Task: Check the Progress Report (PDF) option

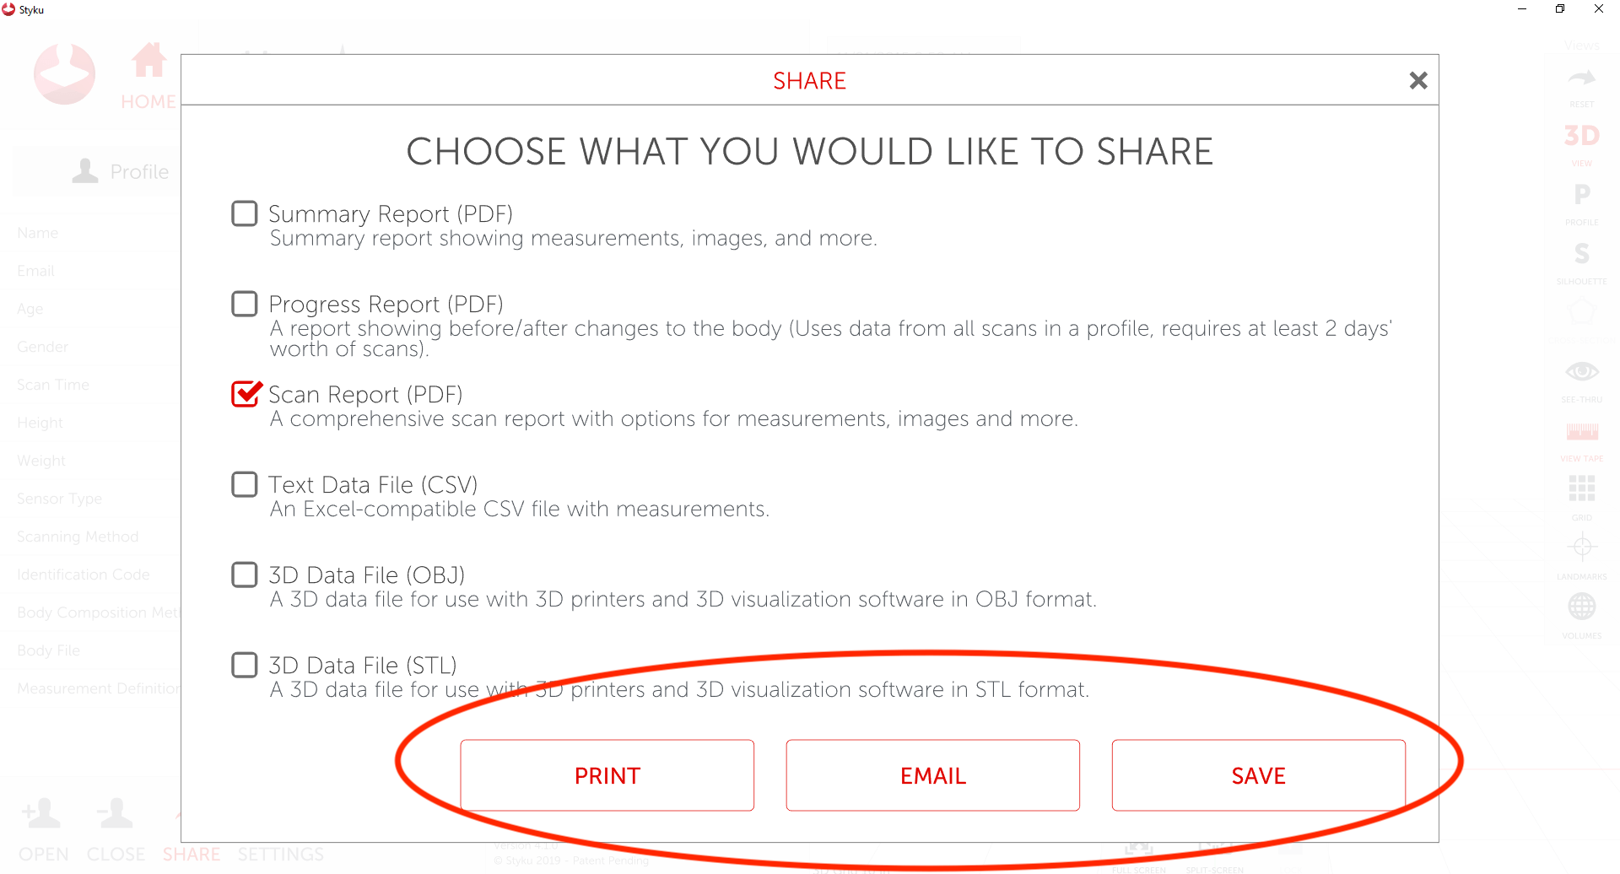Action: click(245, 304)
